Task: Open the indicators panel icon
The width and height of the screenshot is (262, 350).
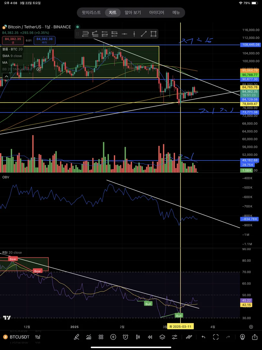Action: pos(89,337)
